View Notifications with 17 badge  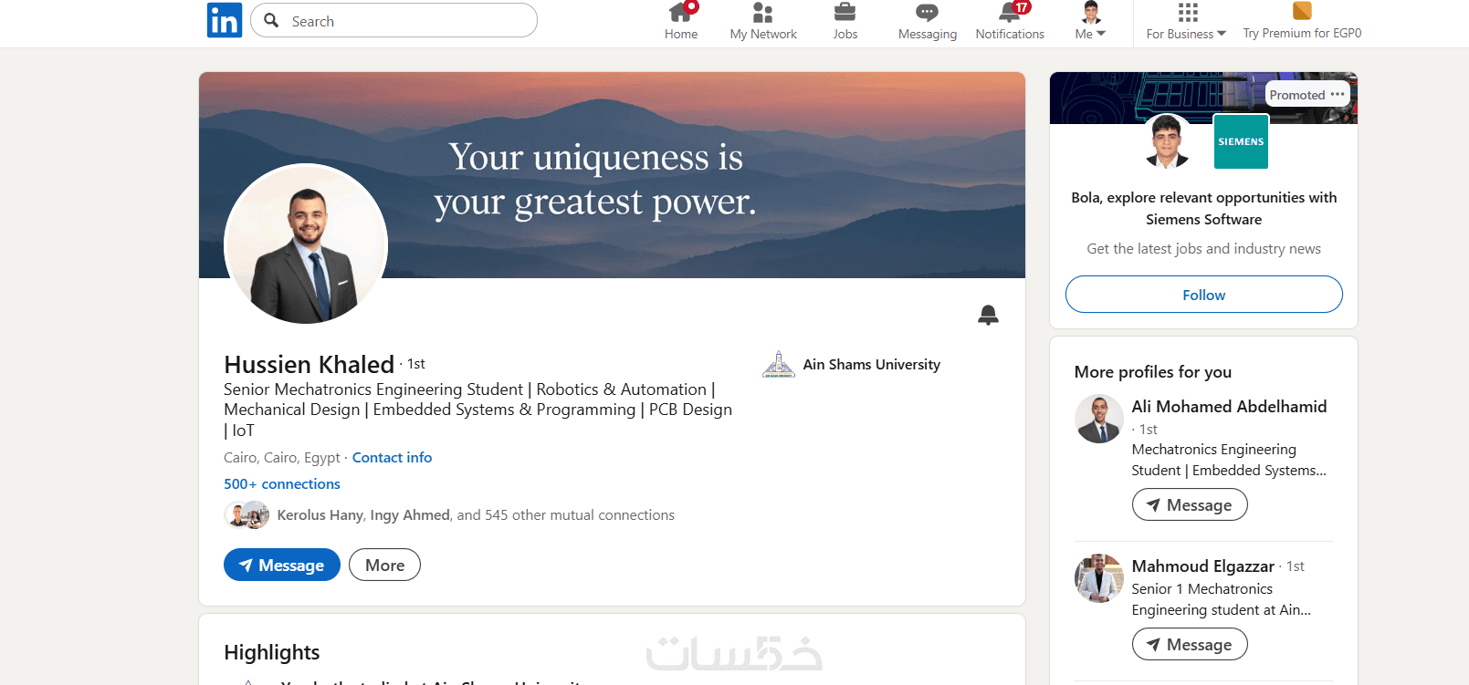[x=1010, y=22]
